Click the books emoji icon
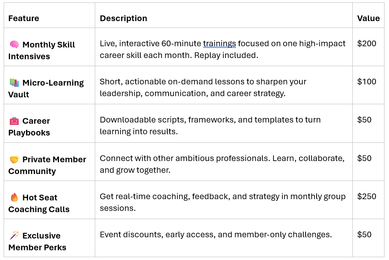The width and height of the screenshot is (389, 260). 14,83
